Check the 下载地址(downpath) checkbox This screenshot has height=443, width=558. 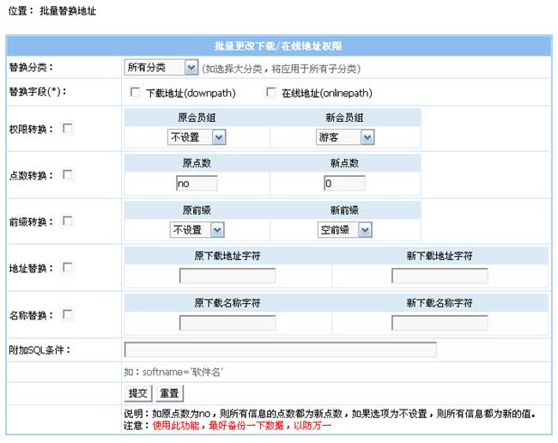click(x=134, y=92)
